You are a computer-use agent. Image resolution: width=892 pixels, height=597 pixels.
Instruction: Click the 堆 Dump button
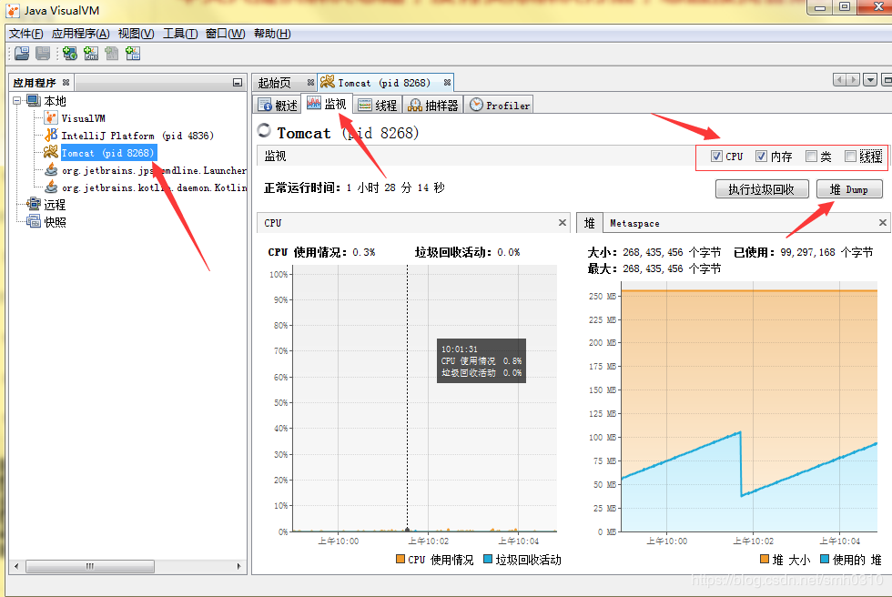point(850,188)
